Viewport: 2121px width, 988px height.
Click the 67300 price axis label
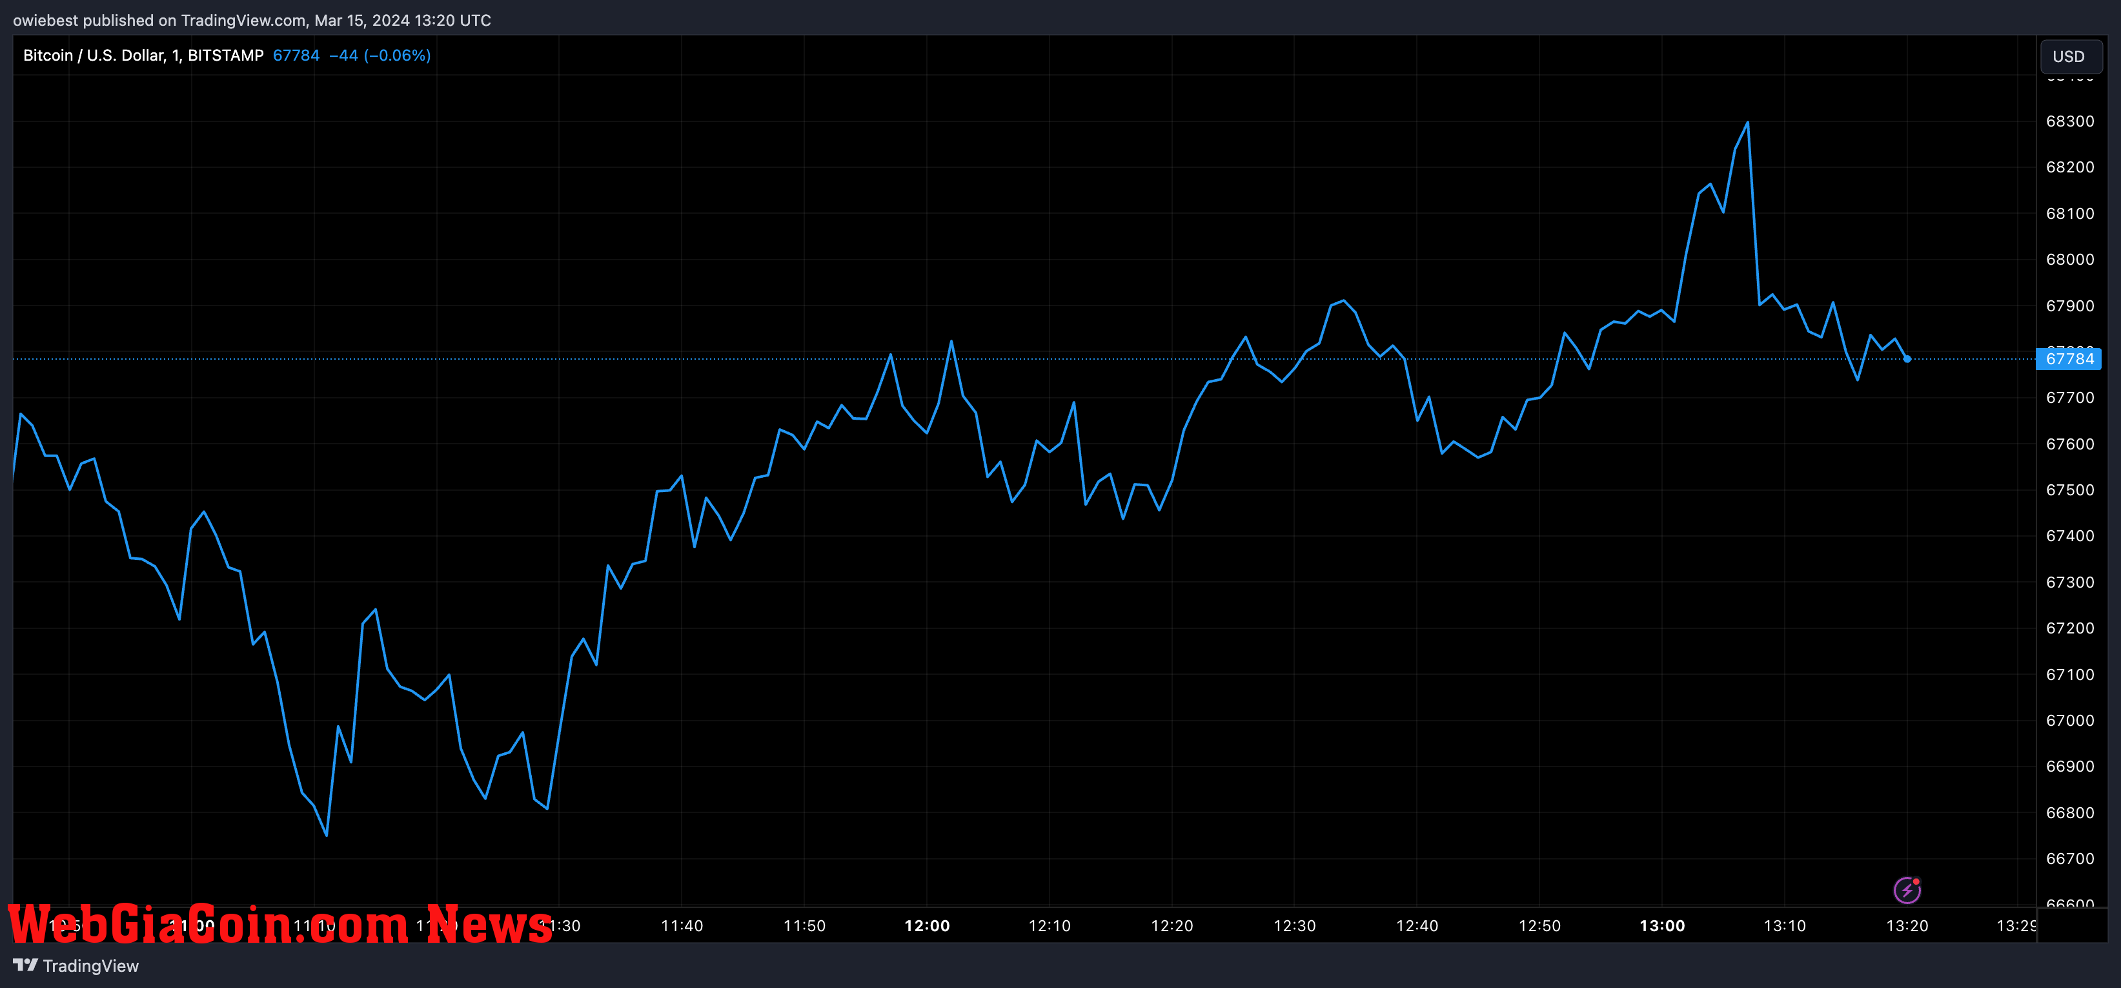click(x=2070, y=582)
